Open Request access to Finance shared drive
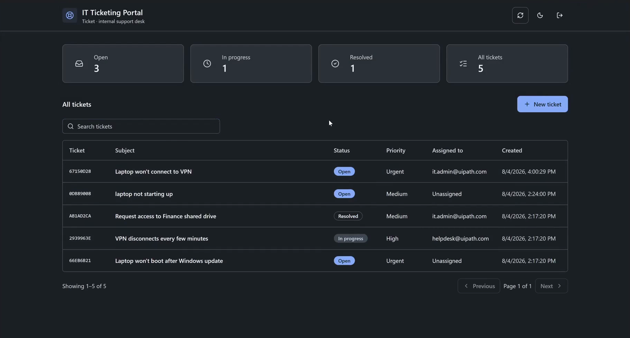This screenshot has width=630, height=338. tap(166, 216)
